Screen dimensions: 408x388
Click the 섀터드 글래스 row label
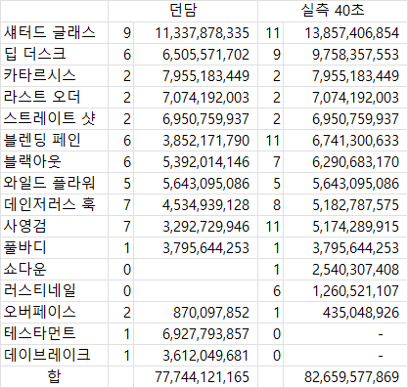pos(54,32)
